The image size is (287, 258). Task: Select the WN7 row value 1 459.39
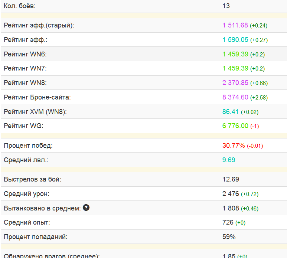click(235, 68)
